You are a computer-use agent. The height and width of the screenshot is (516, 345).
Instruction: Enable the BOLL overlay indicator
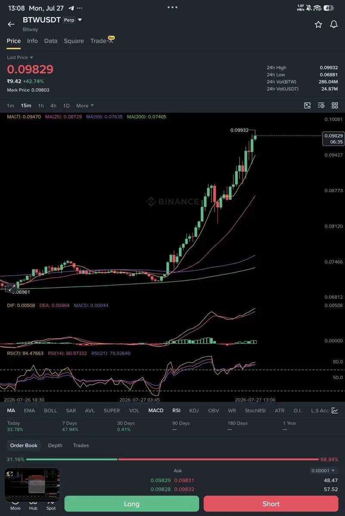click(50, 411)
